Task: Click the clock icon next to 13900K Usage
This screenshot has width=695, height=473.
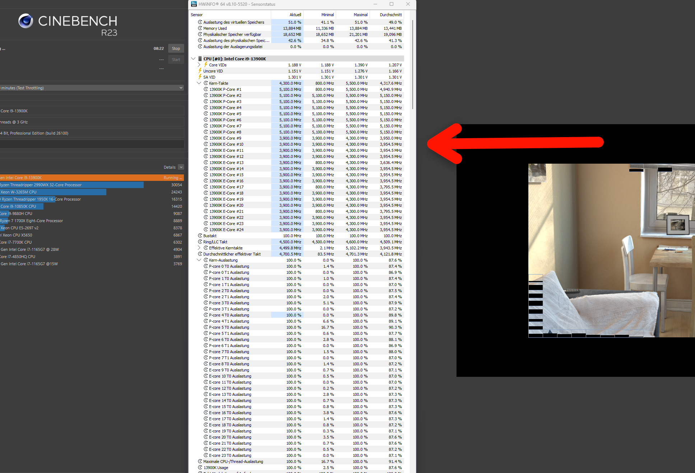Action: [x=200, y=467]
